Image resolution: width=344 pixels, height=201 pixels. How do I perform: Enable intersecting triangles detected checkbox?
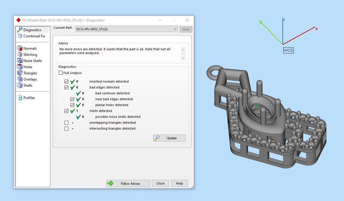[x=67, y=129]
